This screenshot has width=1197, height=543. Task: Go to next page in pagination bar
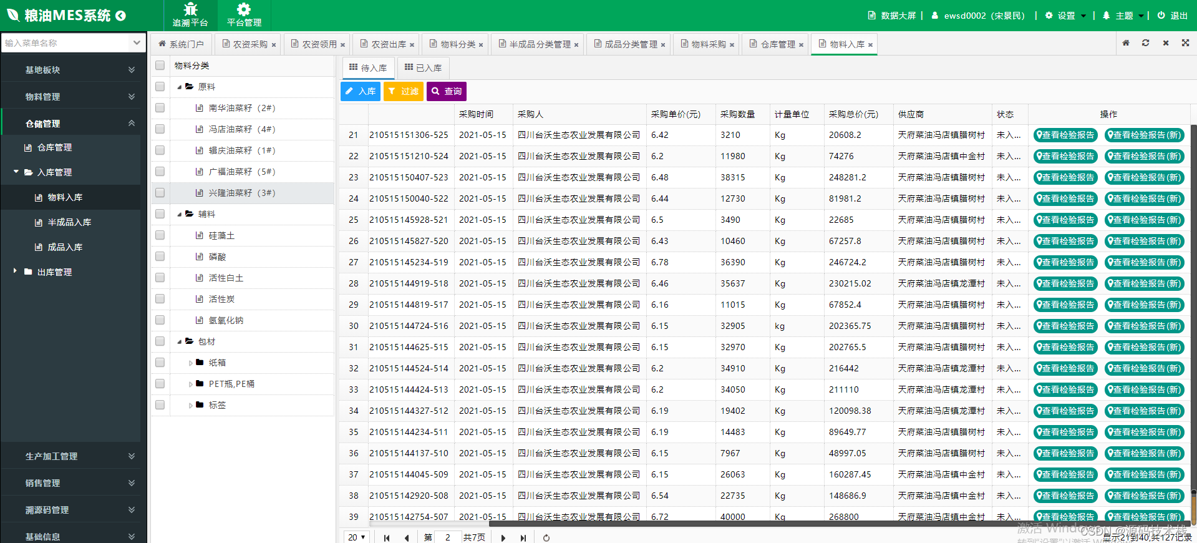point(503,537)
